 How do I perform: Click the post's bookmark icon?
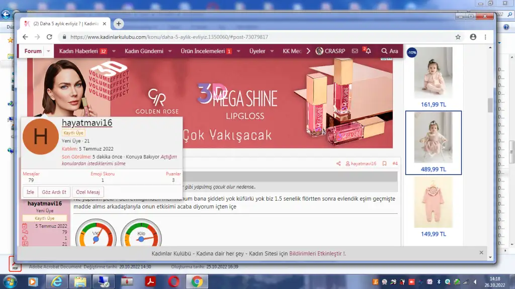click(x=384, y=164)
